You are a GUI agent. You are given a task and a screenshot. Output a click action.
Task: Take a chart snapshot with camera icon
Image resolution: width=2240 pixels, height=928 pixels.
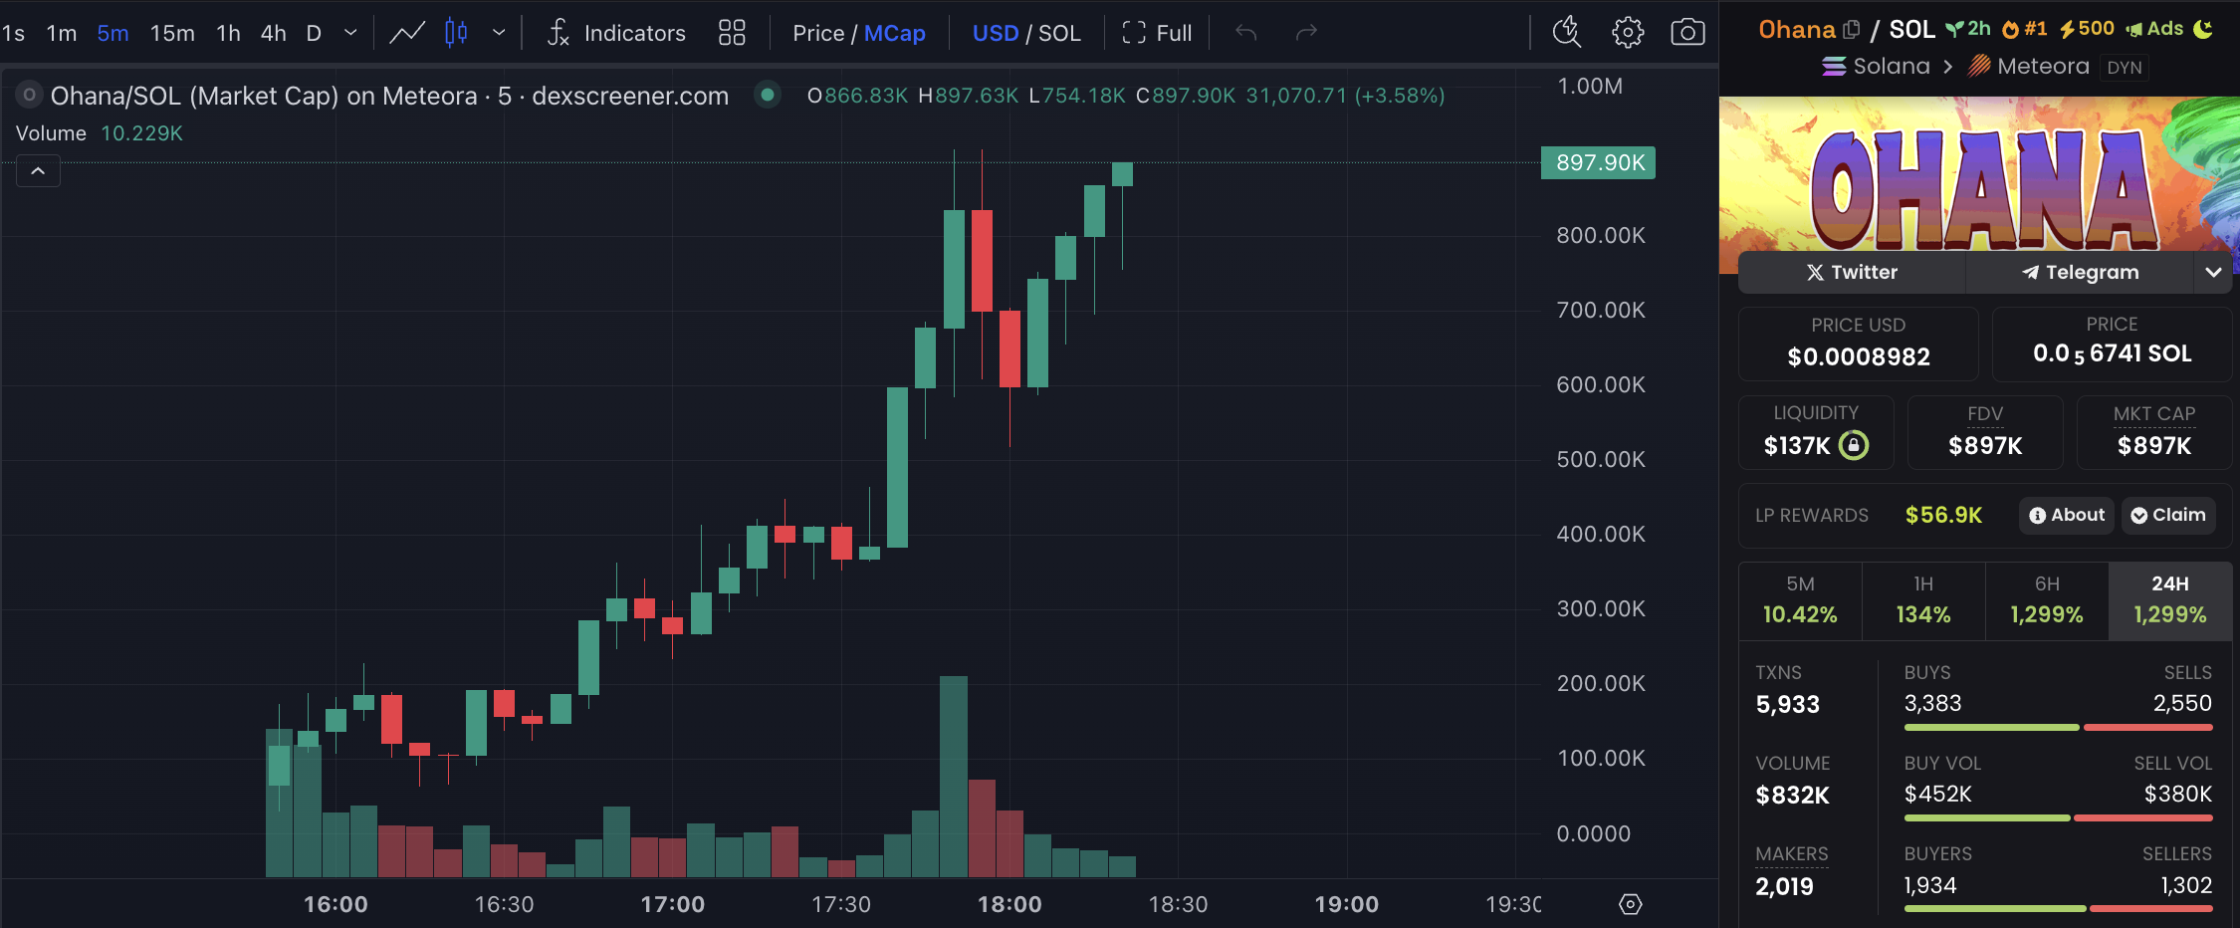tap(1687, 33)
